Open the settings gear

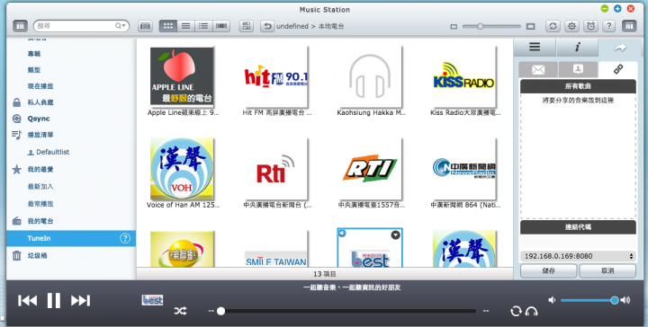(x=572, y=26)
